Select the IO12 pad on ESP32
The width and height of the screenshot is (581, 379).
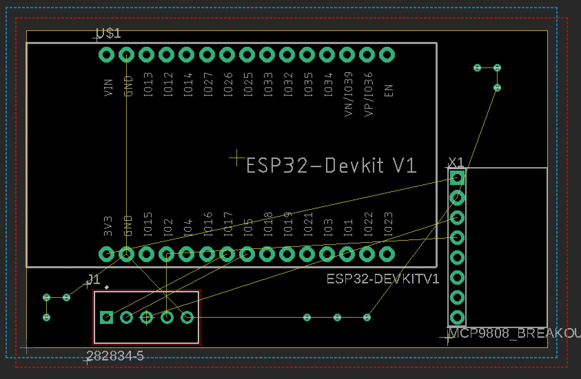166,55
